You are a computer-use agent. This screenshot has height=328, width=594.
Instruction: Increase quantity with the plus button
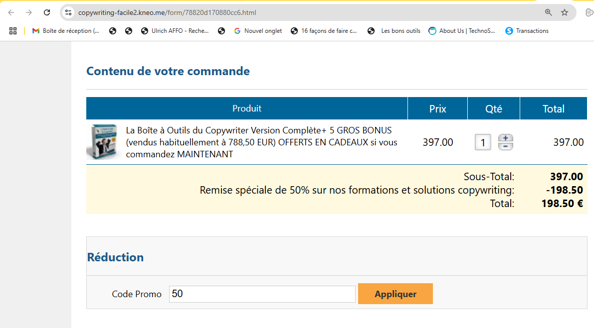click(x=506, y=138)
